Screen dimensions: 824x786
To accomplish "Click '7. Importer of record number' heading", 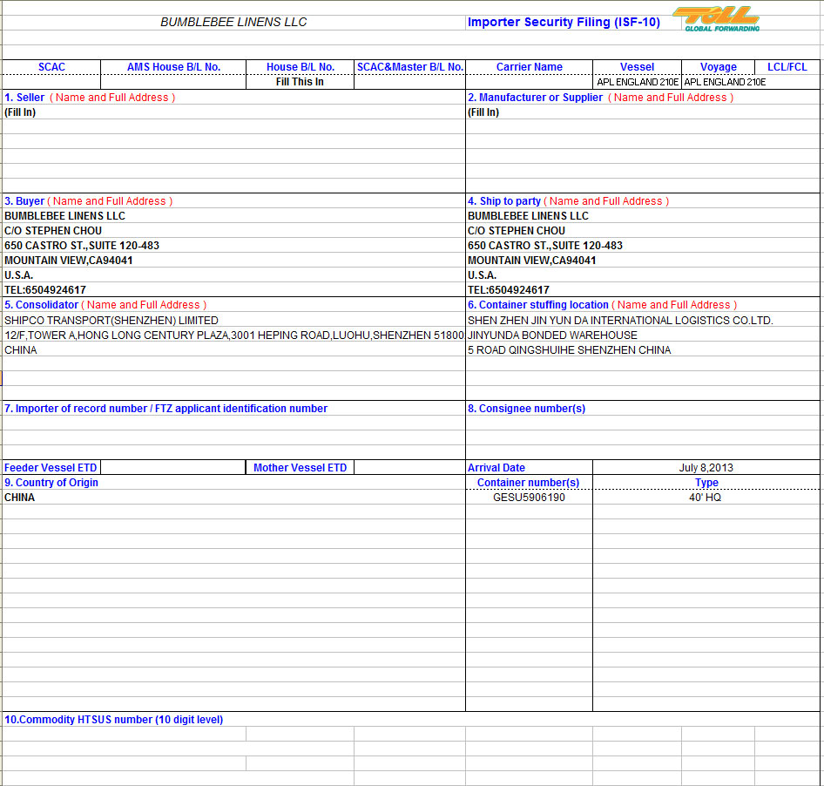I will (x=165, y=408).
